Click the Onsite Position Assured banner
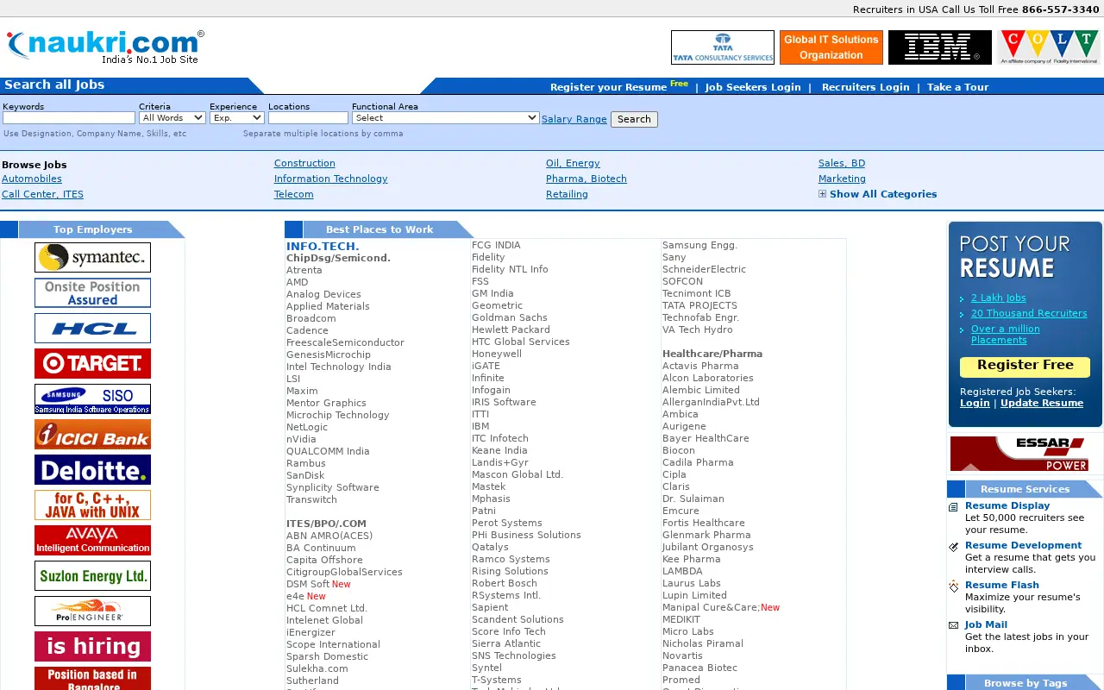The image size is (1104, 690). point(92,292)
